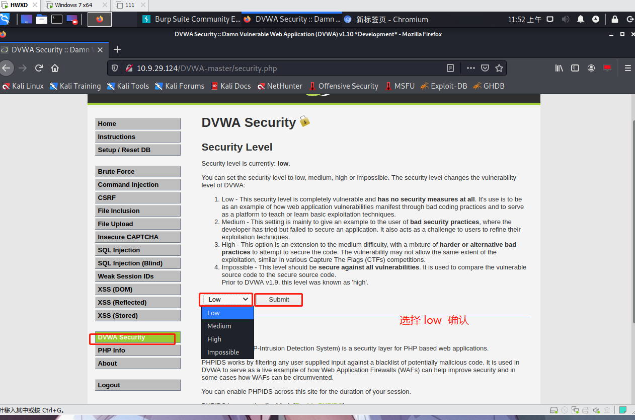Open the Offensive Security bookmark
Screen dimensions: 635x420
(x=343, y=86)
